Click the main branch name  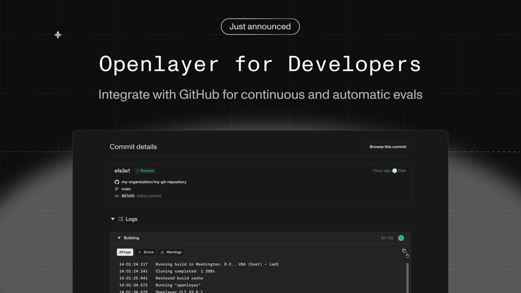tap(126, 189)
